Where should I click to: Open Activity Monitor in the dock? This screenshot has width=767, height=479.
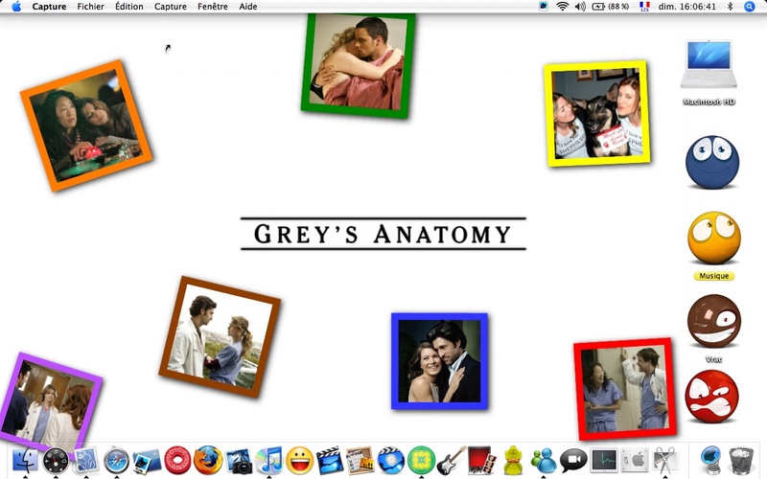604,461
